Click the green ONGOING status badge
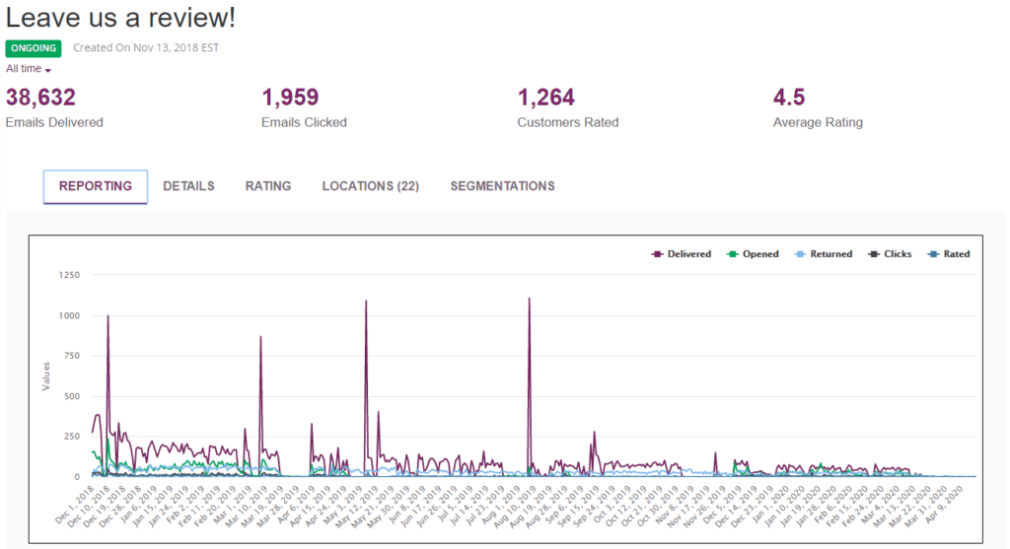 [34, 48]
